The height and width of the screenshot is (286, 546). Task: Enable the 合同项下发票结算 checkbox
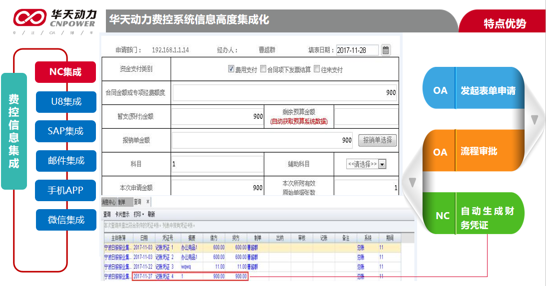coord(263,69)
